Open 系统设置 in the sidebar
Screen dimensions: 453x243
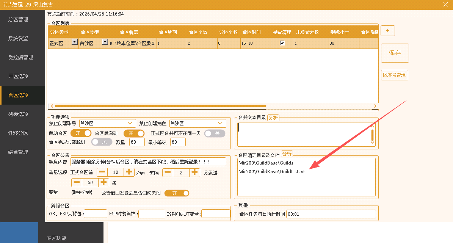coord(18,38)
